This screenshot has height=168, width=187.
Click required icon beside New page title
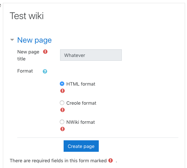click(45, 52)
